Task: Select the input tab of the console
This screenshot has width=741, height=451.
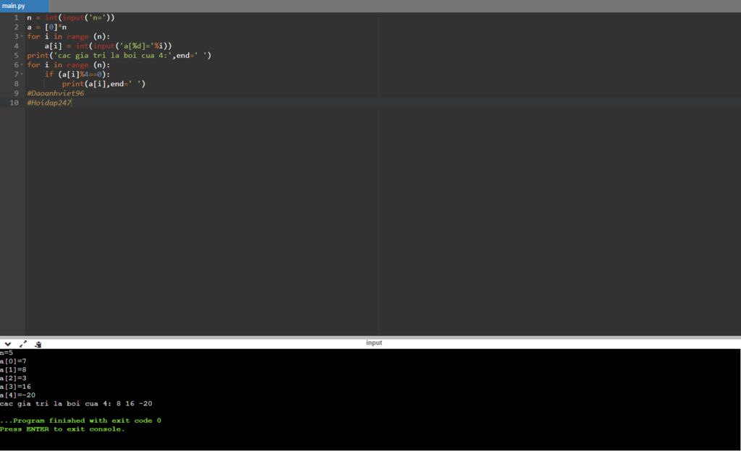Action: pos(373,343)
